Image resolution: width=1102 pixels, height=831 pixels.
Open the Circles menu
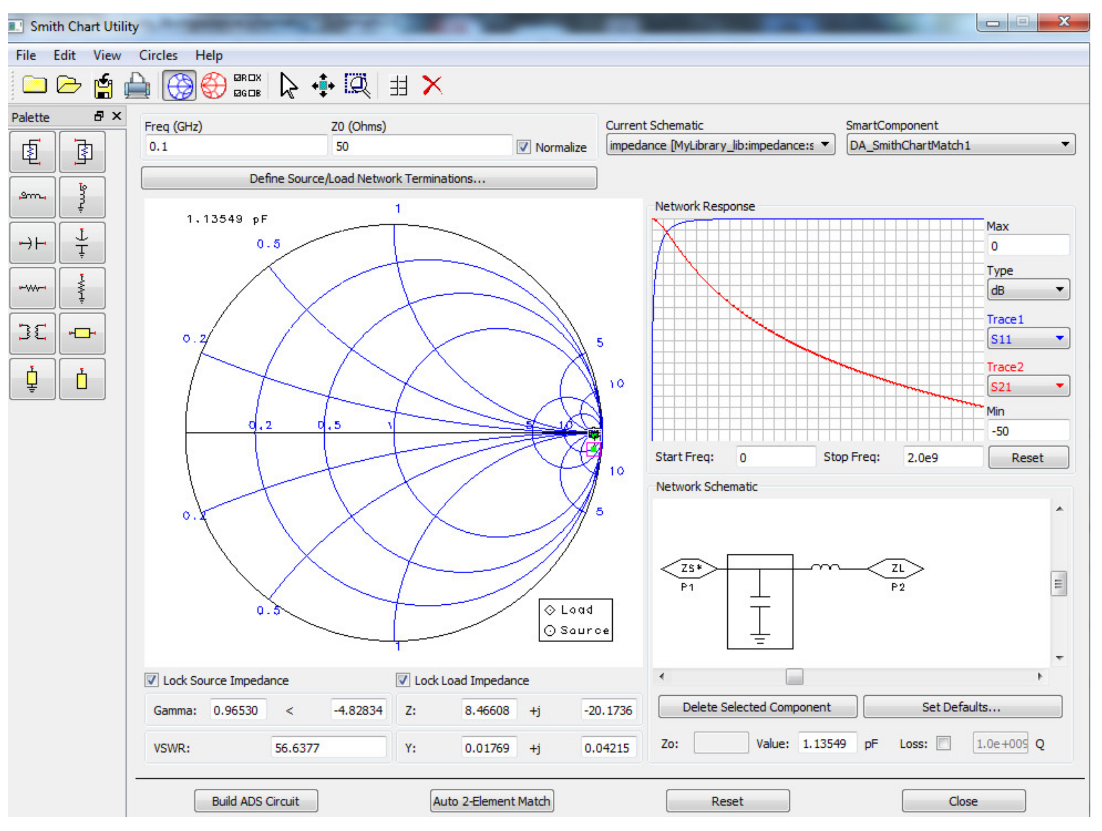158,55
